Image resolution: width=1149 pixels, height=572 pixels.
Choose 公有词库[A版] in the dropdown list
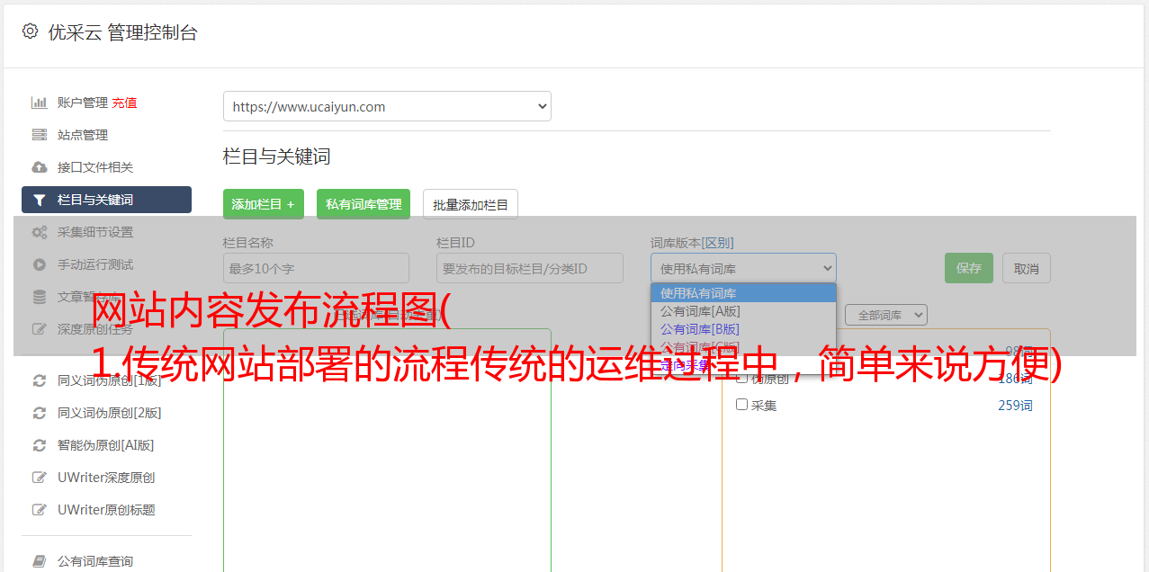click(x=743, y=311)
